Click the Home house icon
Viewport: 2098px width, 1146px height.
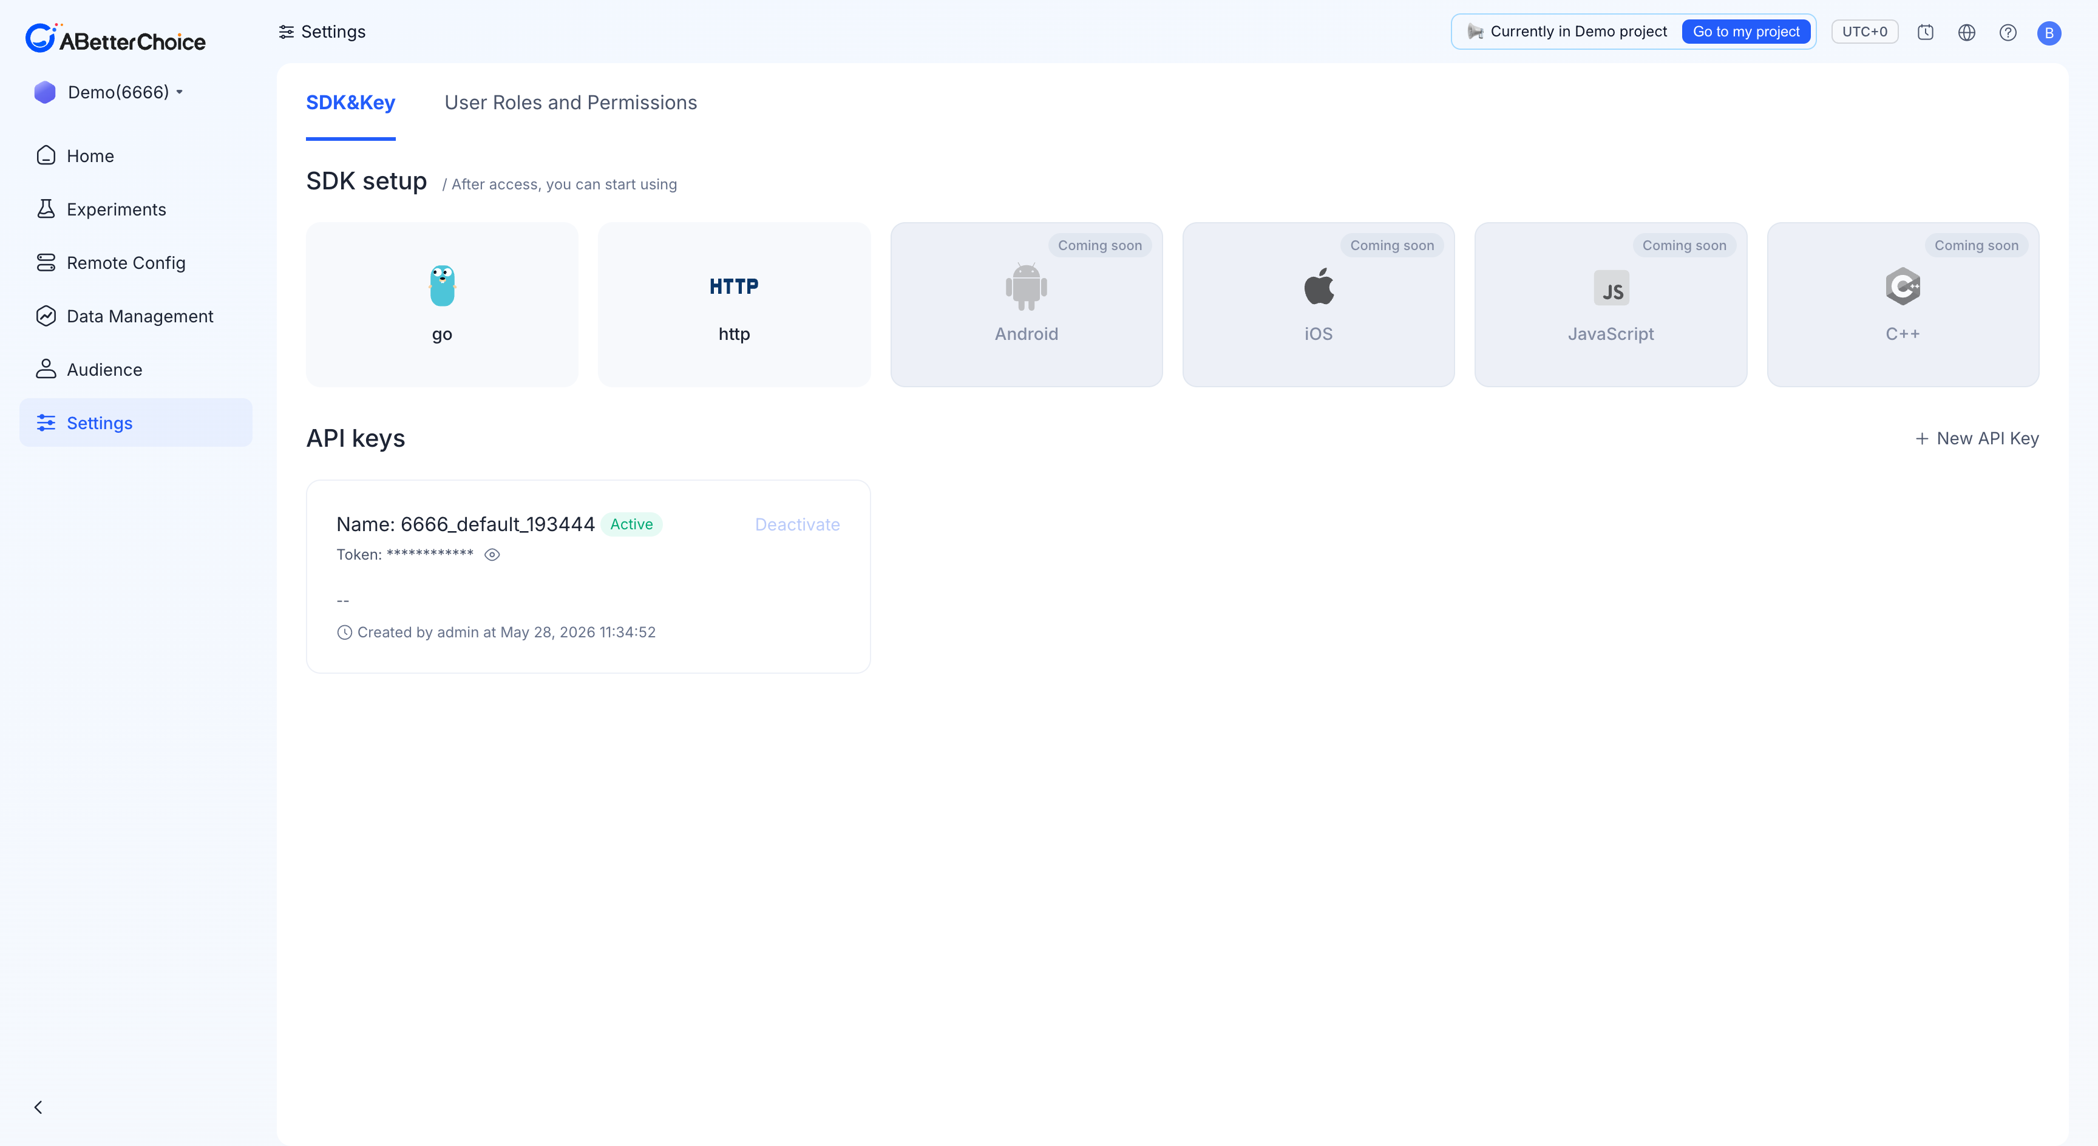46,155
